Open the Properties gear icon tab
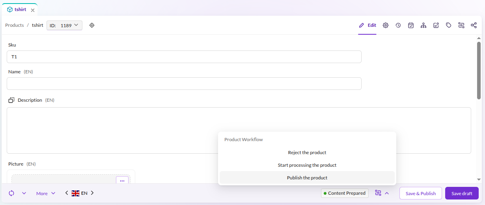The width and height of the screenshot is (485, 205). [386, 25]
